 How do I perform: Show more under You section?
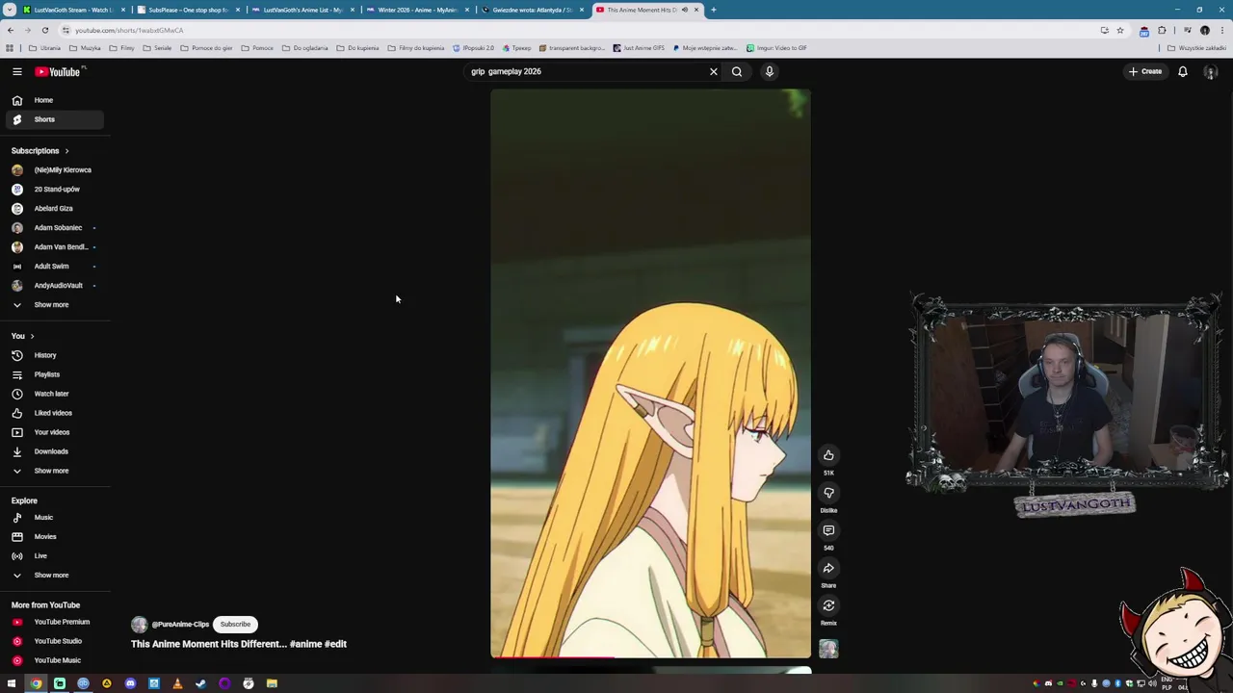point(51,471)
